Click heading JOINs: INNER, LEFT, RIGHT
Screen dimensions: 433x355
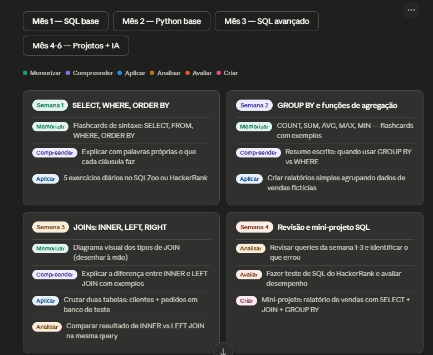click(x=120, y=227)
